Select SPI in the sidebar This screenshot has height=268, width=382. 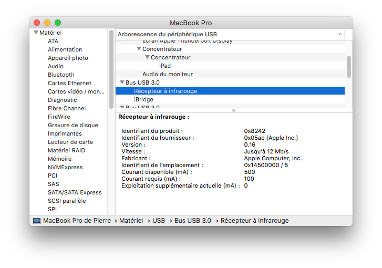52,209
